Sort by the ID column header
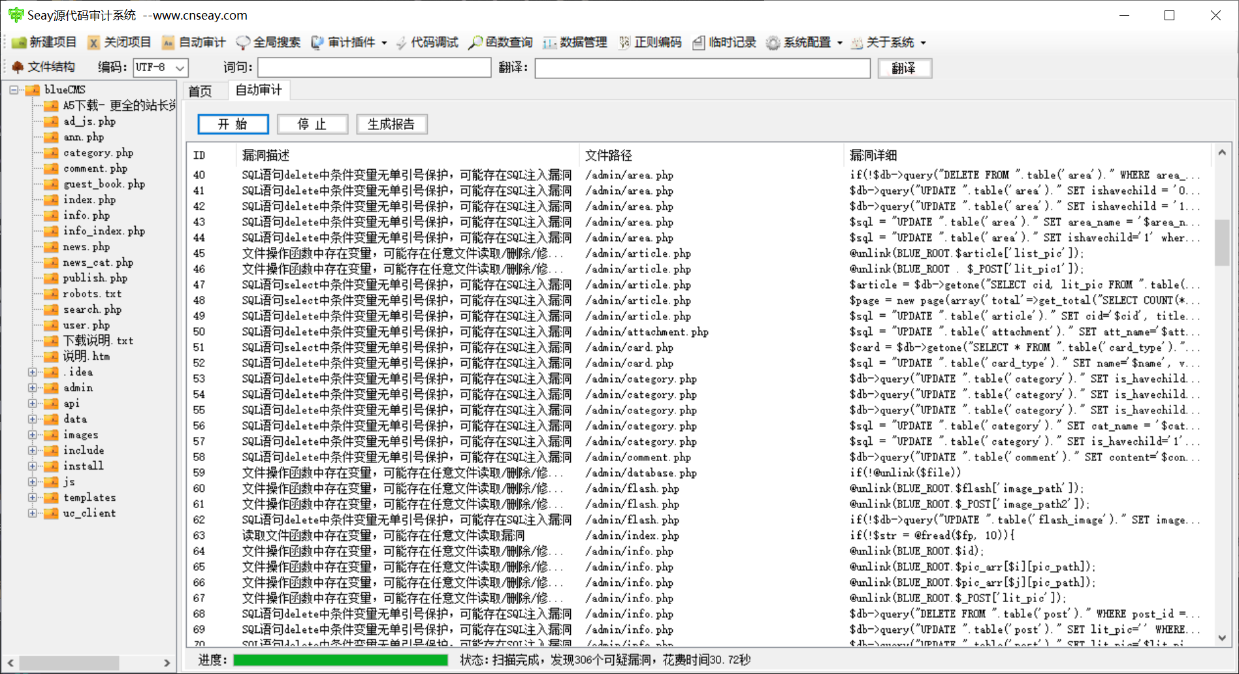The image size is (1239, 674). pyautogui.click(x=212, y=155)
